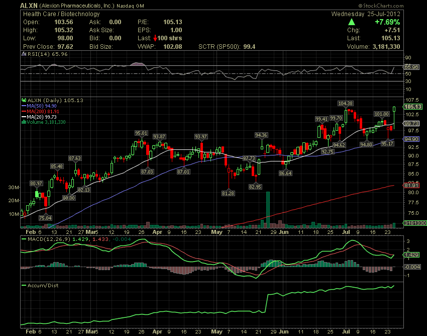This screenshot has height=336, width=427.
Task: Click the 99.73 MA20 axis tag
Action: coord(411,124)
